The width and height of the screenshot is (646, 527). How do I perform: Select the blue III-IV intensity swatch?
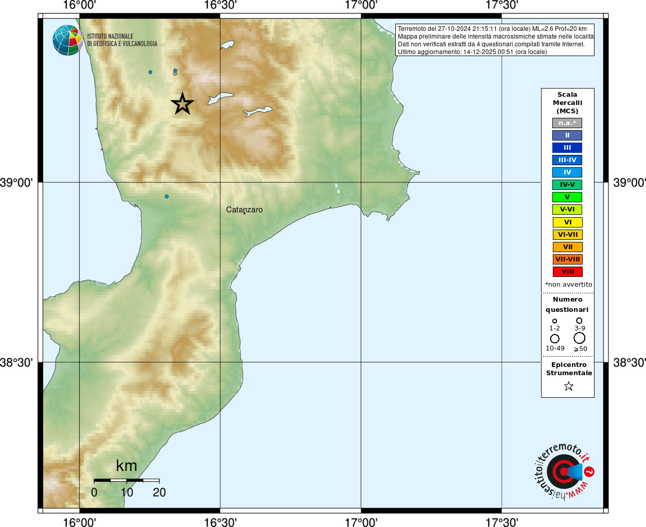567,160
